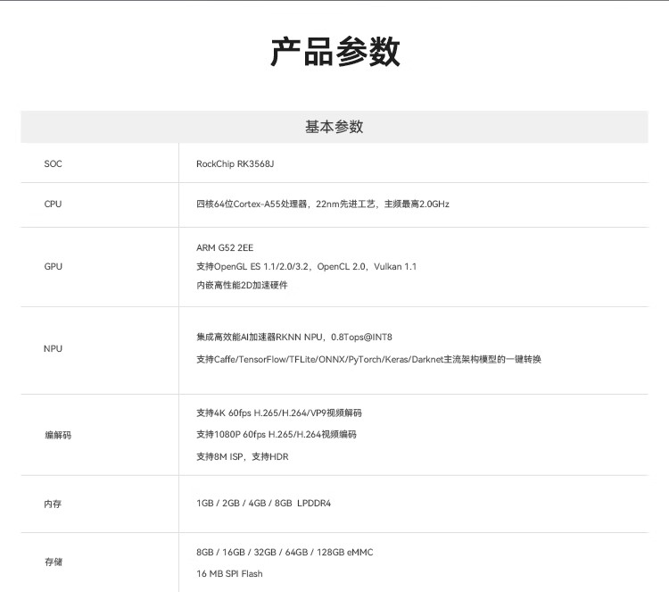Select the ARM G52 2EE text

(225, 247)
